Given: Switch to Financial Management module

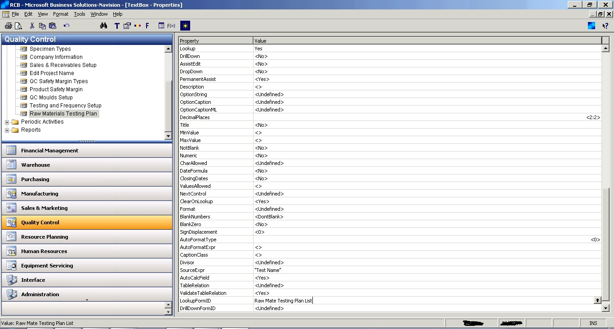Looking at the screenshot, I should 87,151.
